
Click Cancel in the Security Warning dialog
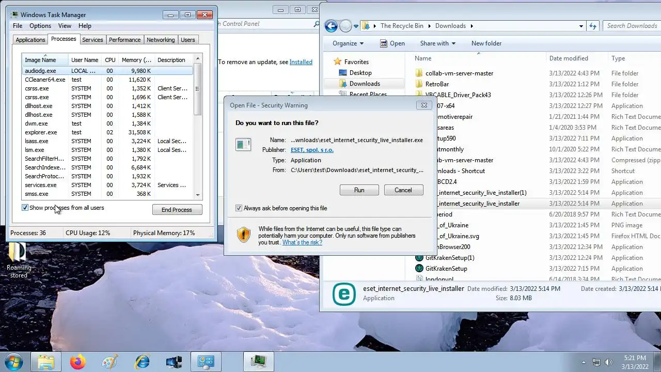(x=403, y=190)
